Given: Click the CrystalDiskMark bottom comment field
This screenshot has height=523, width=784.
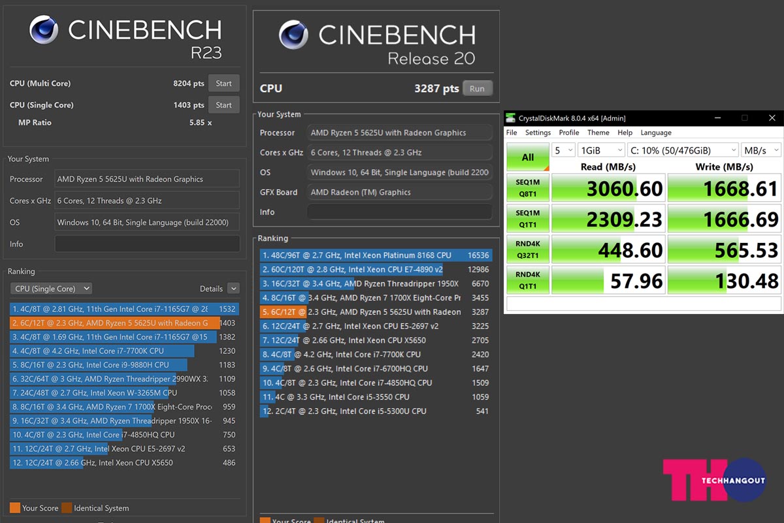Looking at the screenshot, I should tap(644, 304).
